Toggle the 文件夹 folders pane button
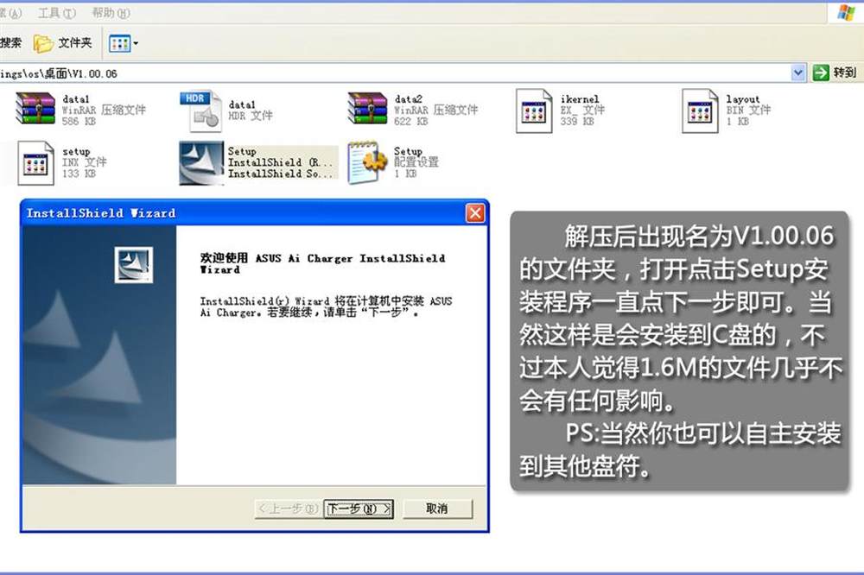The height and width of the screenshot is (575, 864). coord(63,43)
